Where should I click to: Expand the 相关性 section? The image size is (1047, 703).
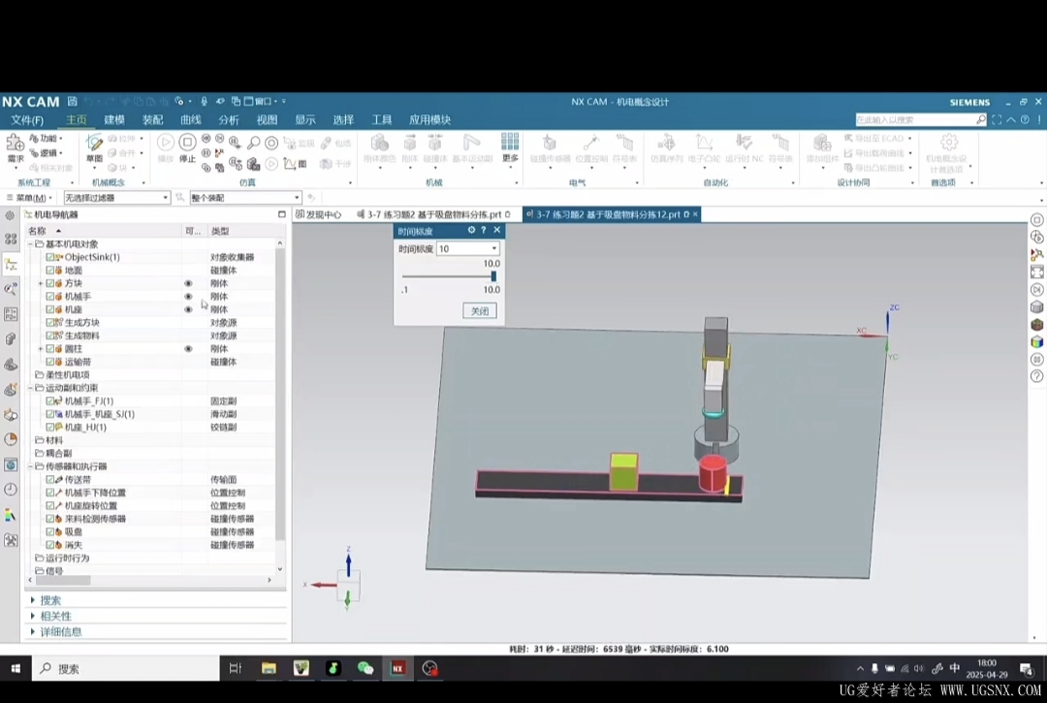pos(55,616)
